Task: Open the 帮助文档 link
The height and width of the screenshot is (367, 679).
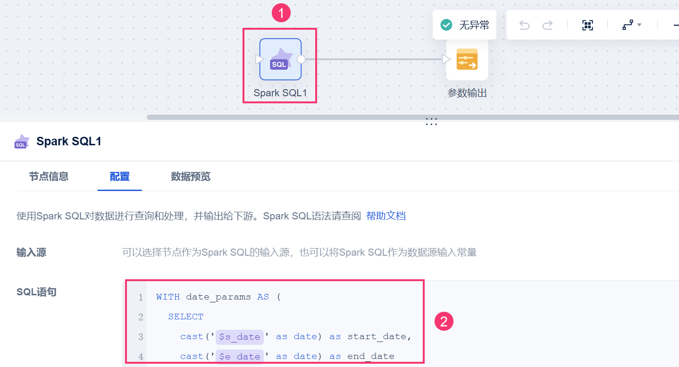Action: [x=386, y=216]
